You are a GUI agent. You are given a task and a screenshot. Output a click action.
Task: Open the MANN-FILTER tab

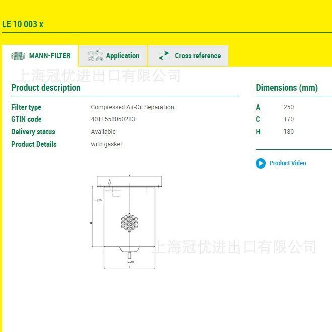tap(40, 56)
